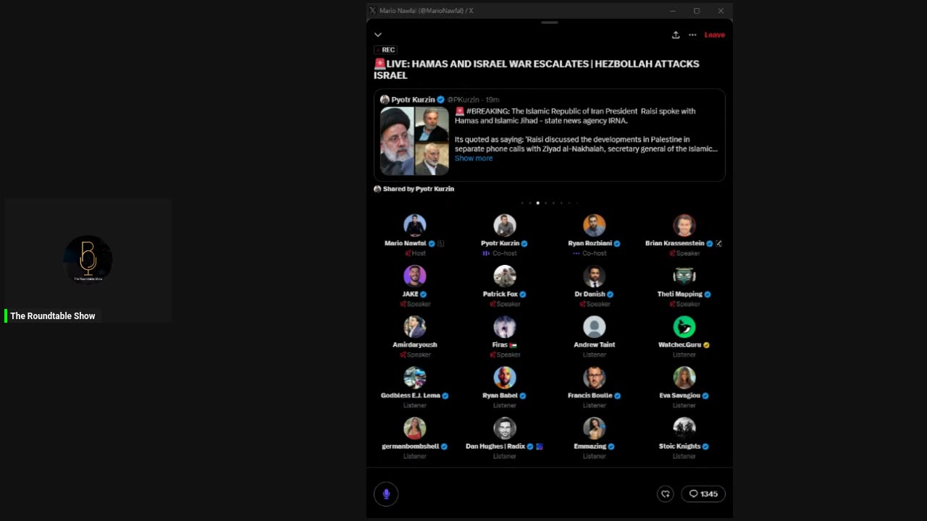This screenshot has width=927, height=521.
Task: Open Brian Krassenstein's avatar
Action: (x=684, y=225)
